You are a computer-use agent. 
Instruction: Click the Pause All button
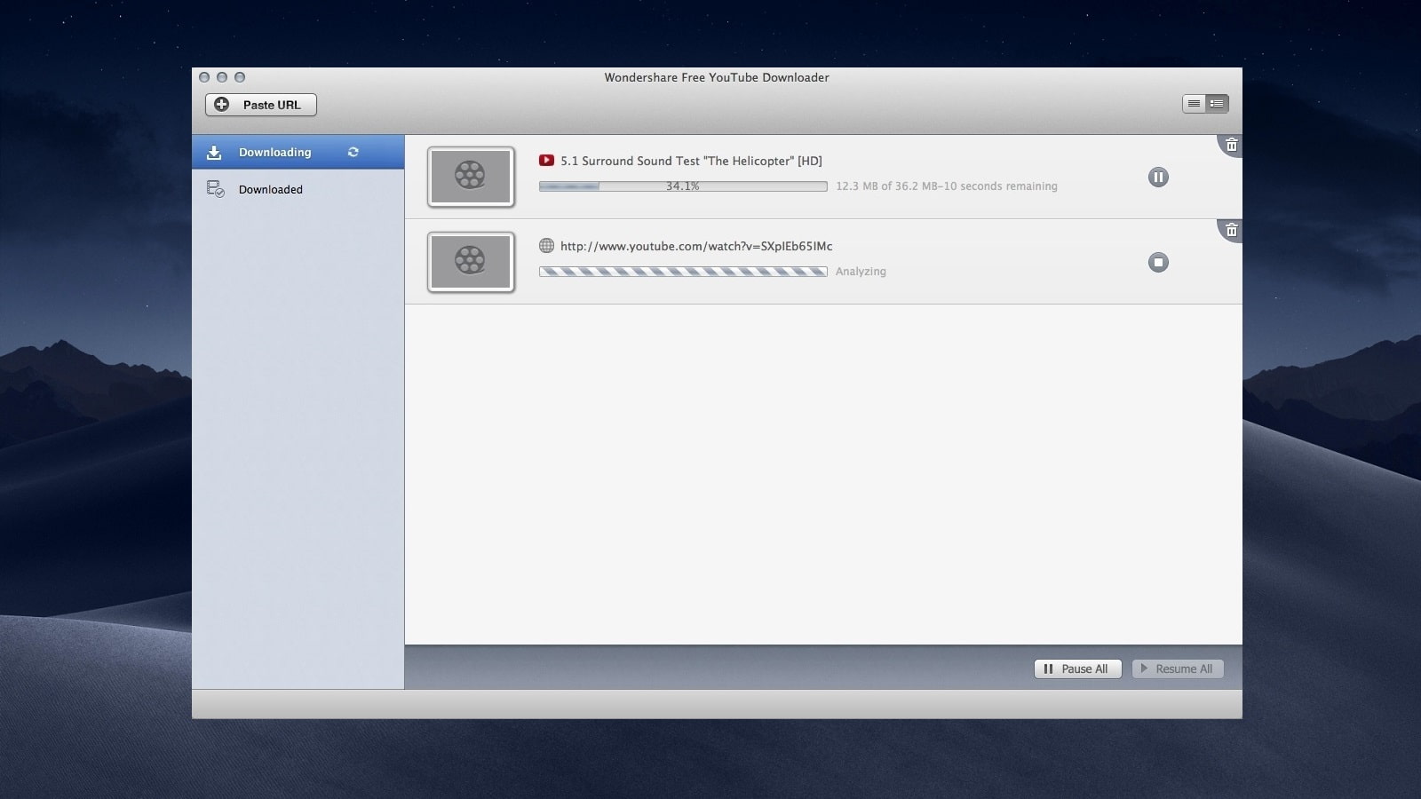pyautogui.click(x=1077, y=668)
